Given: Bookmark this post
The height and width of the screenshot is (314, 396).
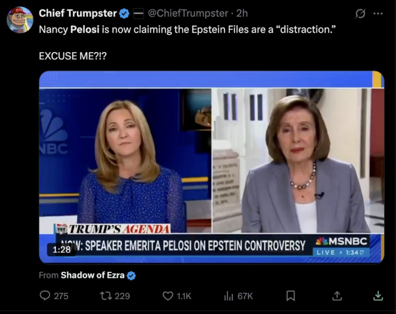Looking at the screenshot, I should (291, 295).
